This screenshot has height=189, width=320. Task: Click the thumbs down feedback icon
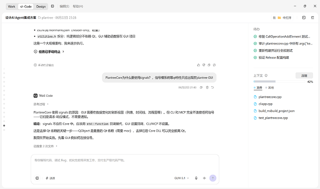point(204,65)
